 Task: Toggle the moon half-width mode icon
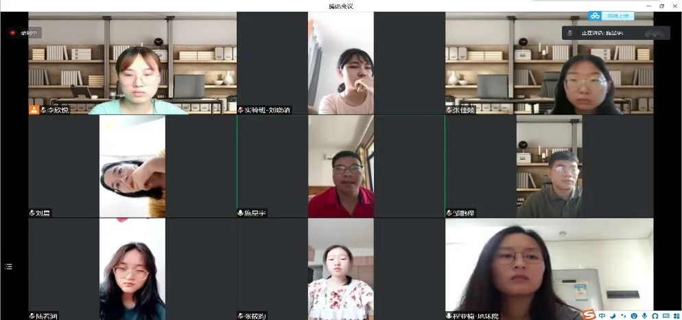click(x=612, y=315)
